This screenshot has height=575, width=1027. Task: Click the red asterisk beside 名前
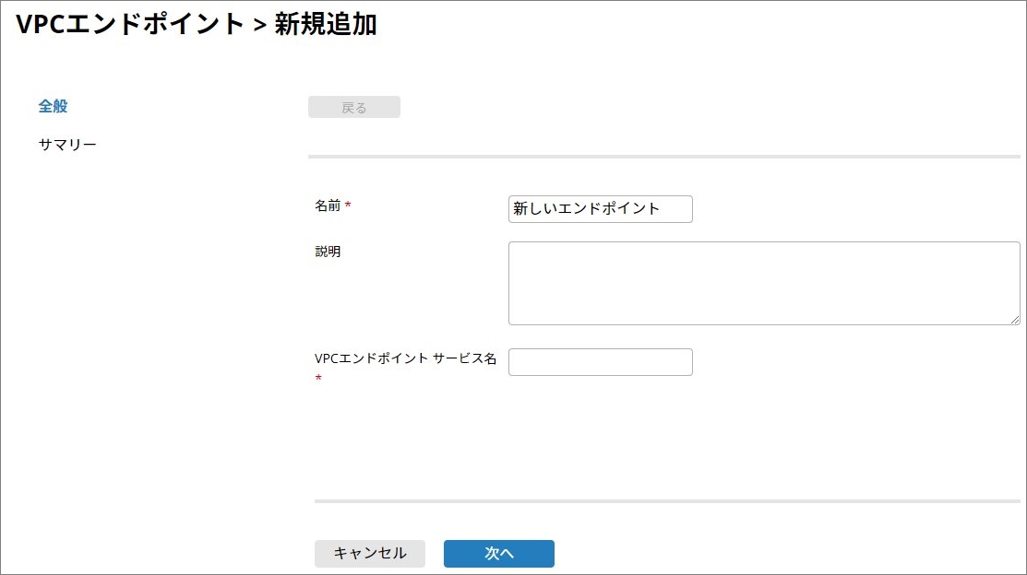348,206
